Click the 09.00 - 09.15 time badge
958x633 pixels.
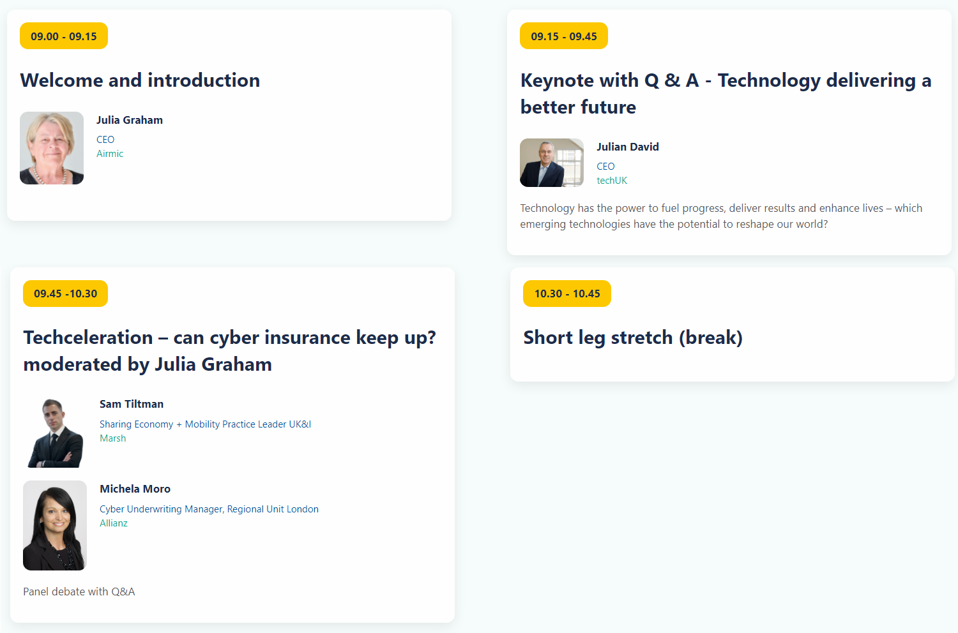coord(64,36)
